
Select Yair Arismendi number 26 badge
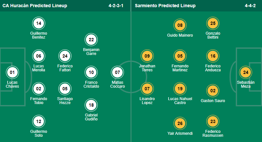(180, 124)
